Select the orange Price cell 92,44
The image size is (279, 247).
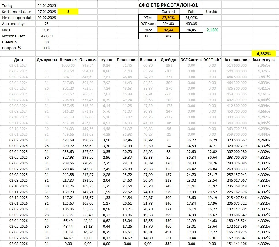point(168,30)
